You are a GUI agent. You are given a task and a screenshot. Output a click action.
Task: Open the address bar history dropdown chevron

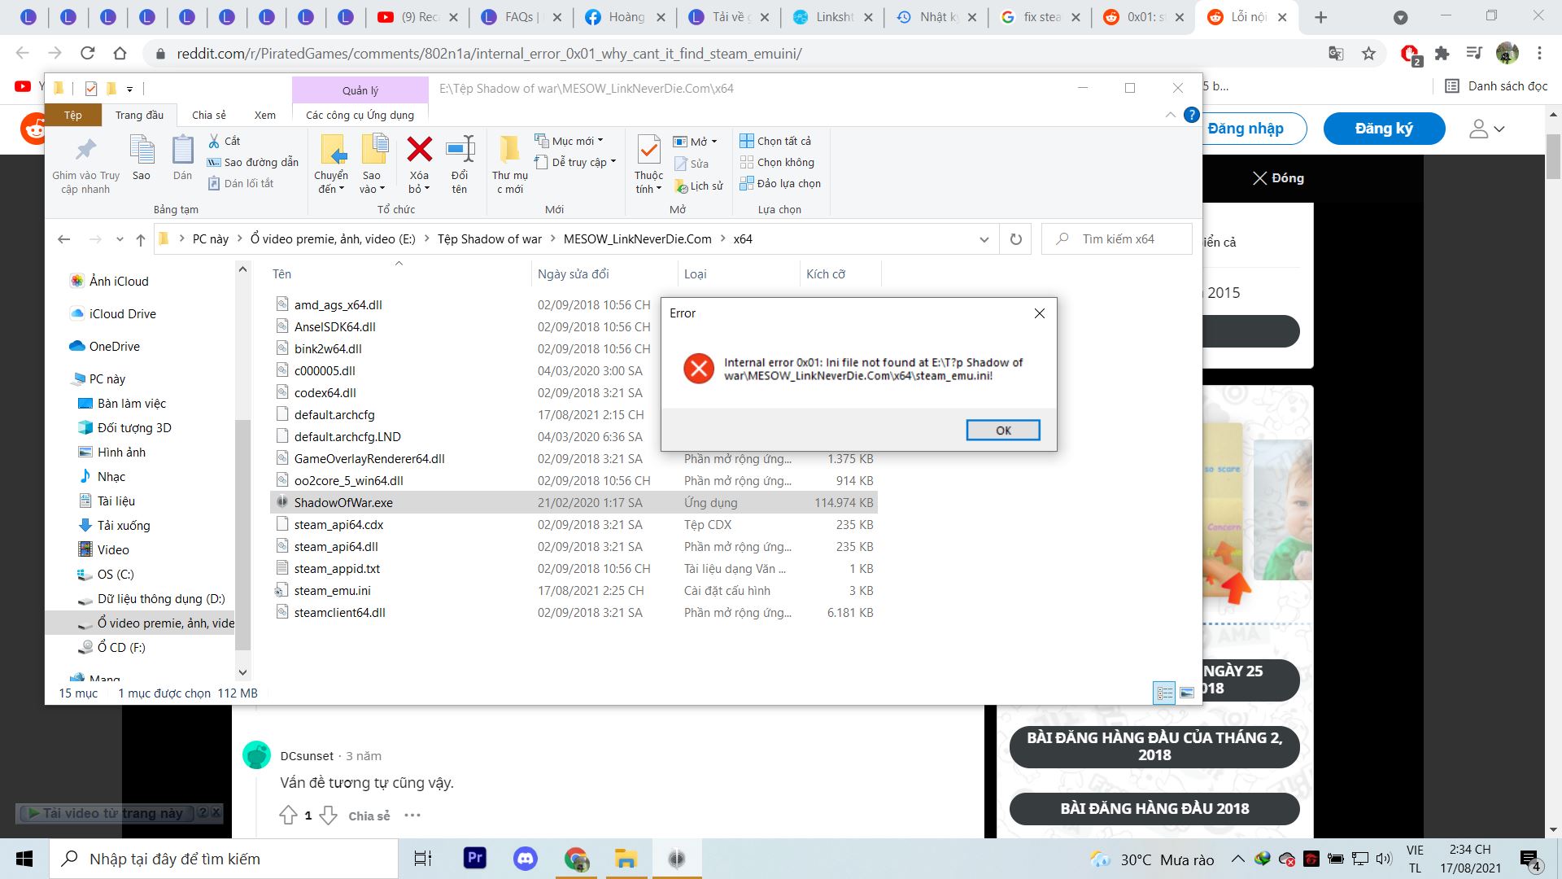coord(984,239)
